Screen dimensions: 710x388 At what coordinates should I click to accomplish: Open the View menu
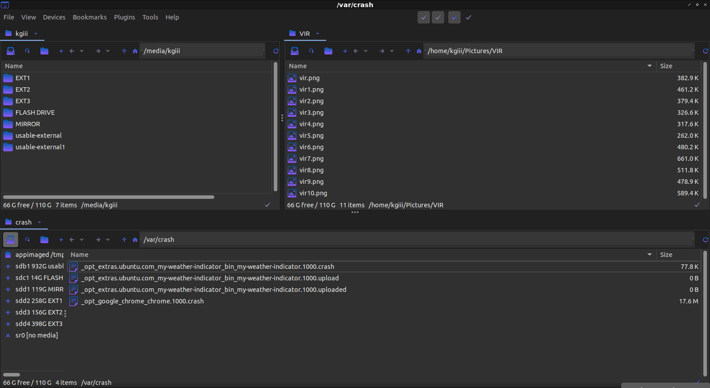coord(28,17)
